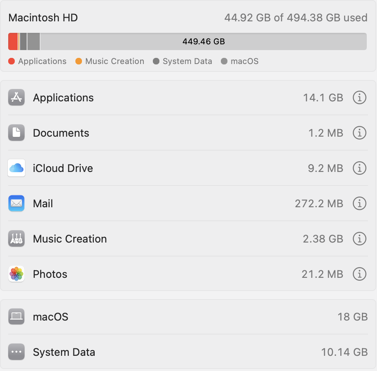Click the macOS laptop icon
Viewport: 377px width, 371px height.
coord(16,317)
